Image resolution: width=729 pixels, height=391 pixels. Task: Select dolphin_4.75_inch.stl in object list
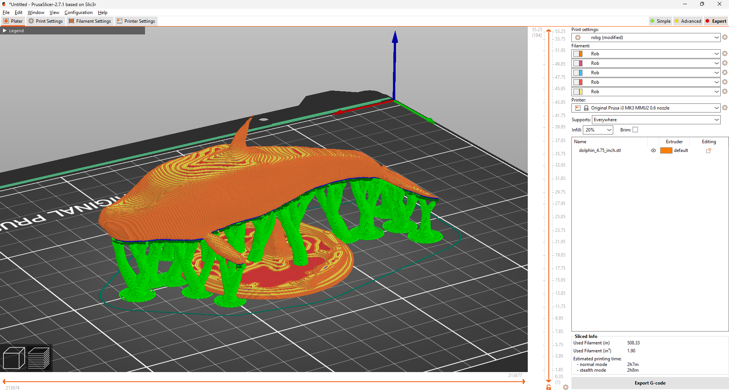pos(600,151)
